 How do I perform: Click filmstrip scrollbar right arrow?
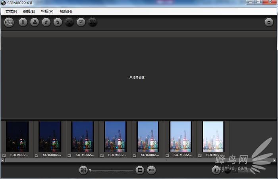(x=275, y=160)
